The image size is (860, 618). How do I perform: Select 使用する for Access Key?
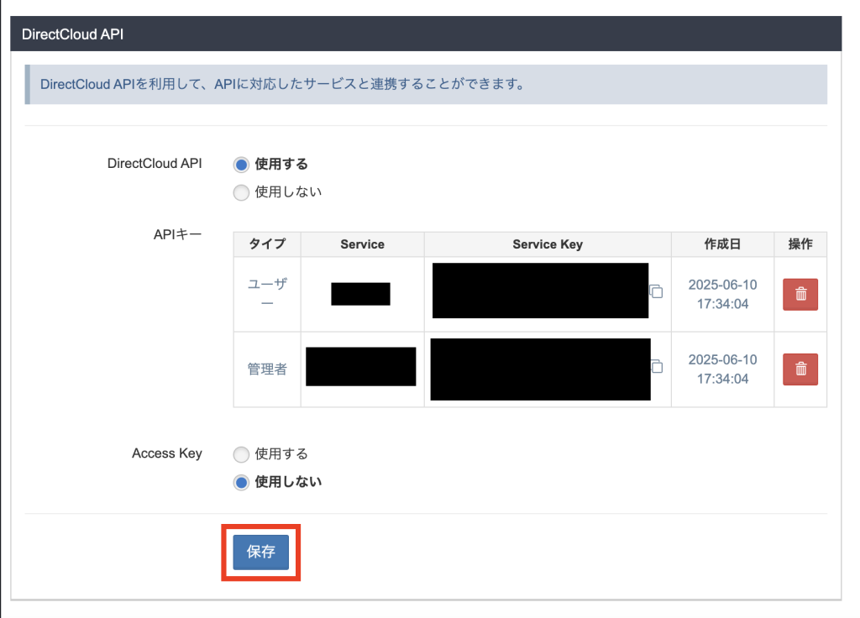click(242, 454)
